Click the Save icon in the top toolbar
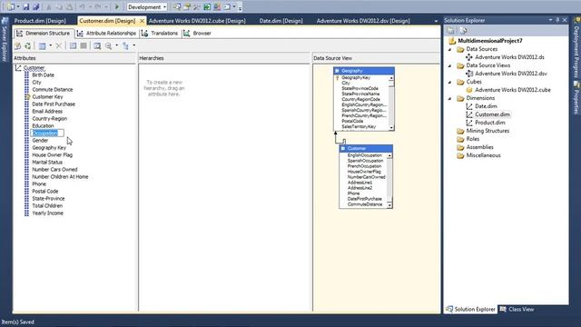Image resolution: width=581 pixels, height=327 pixels. pyautogui.click(x=26, y=6)
